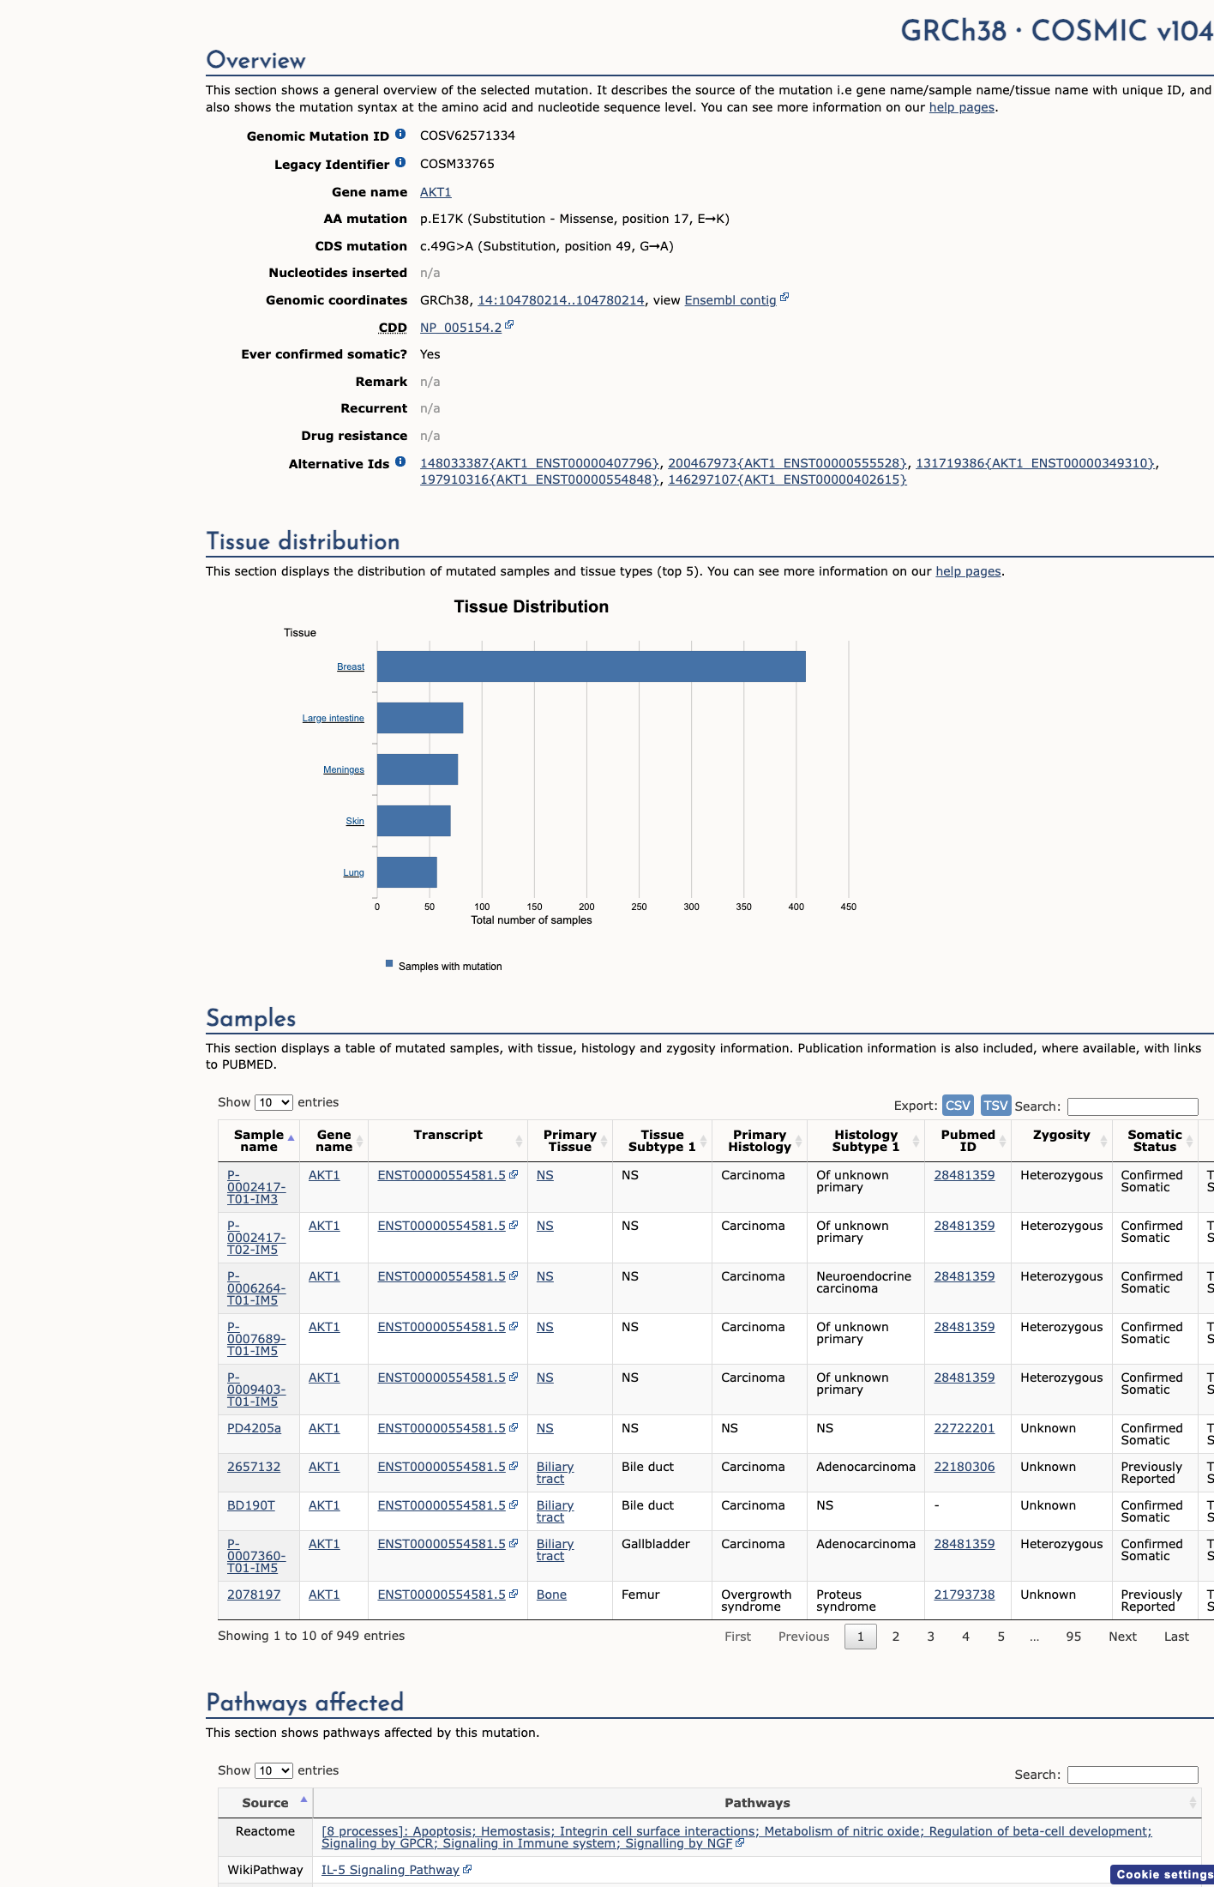The image size is (1214, 1887).
Task: Go to samples page 3
Action: [931, 1637]
